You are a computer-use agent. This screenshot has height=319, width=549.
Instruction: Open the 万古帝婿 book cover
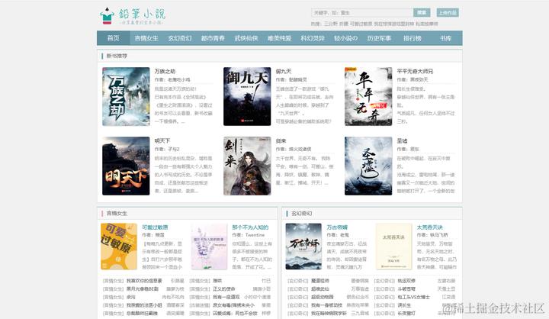point(303,246)
